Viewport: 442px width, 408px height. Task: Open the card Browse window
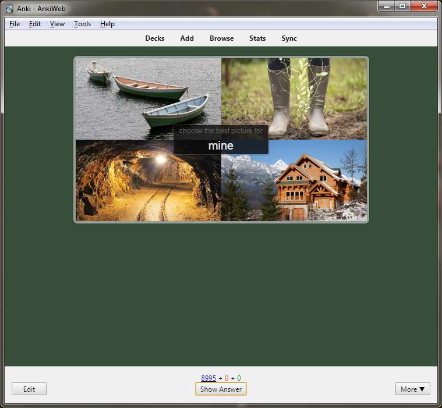pos(221,38)
